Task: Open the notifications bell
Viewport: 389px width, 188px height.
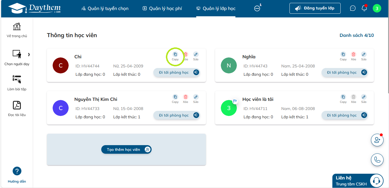Action: [x=364, y=8]
